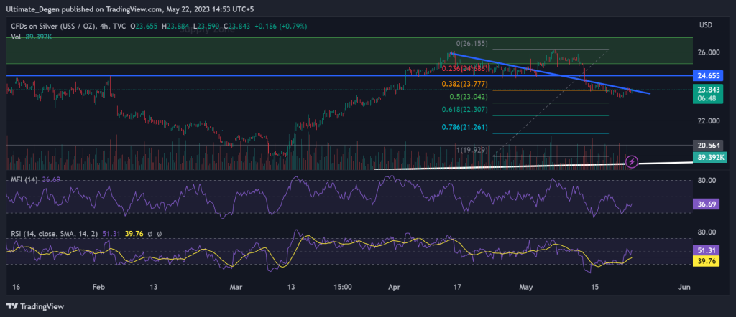
Task: Click the H23.884 high value in header
Action: click(175, 27)
